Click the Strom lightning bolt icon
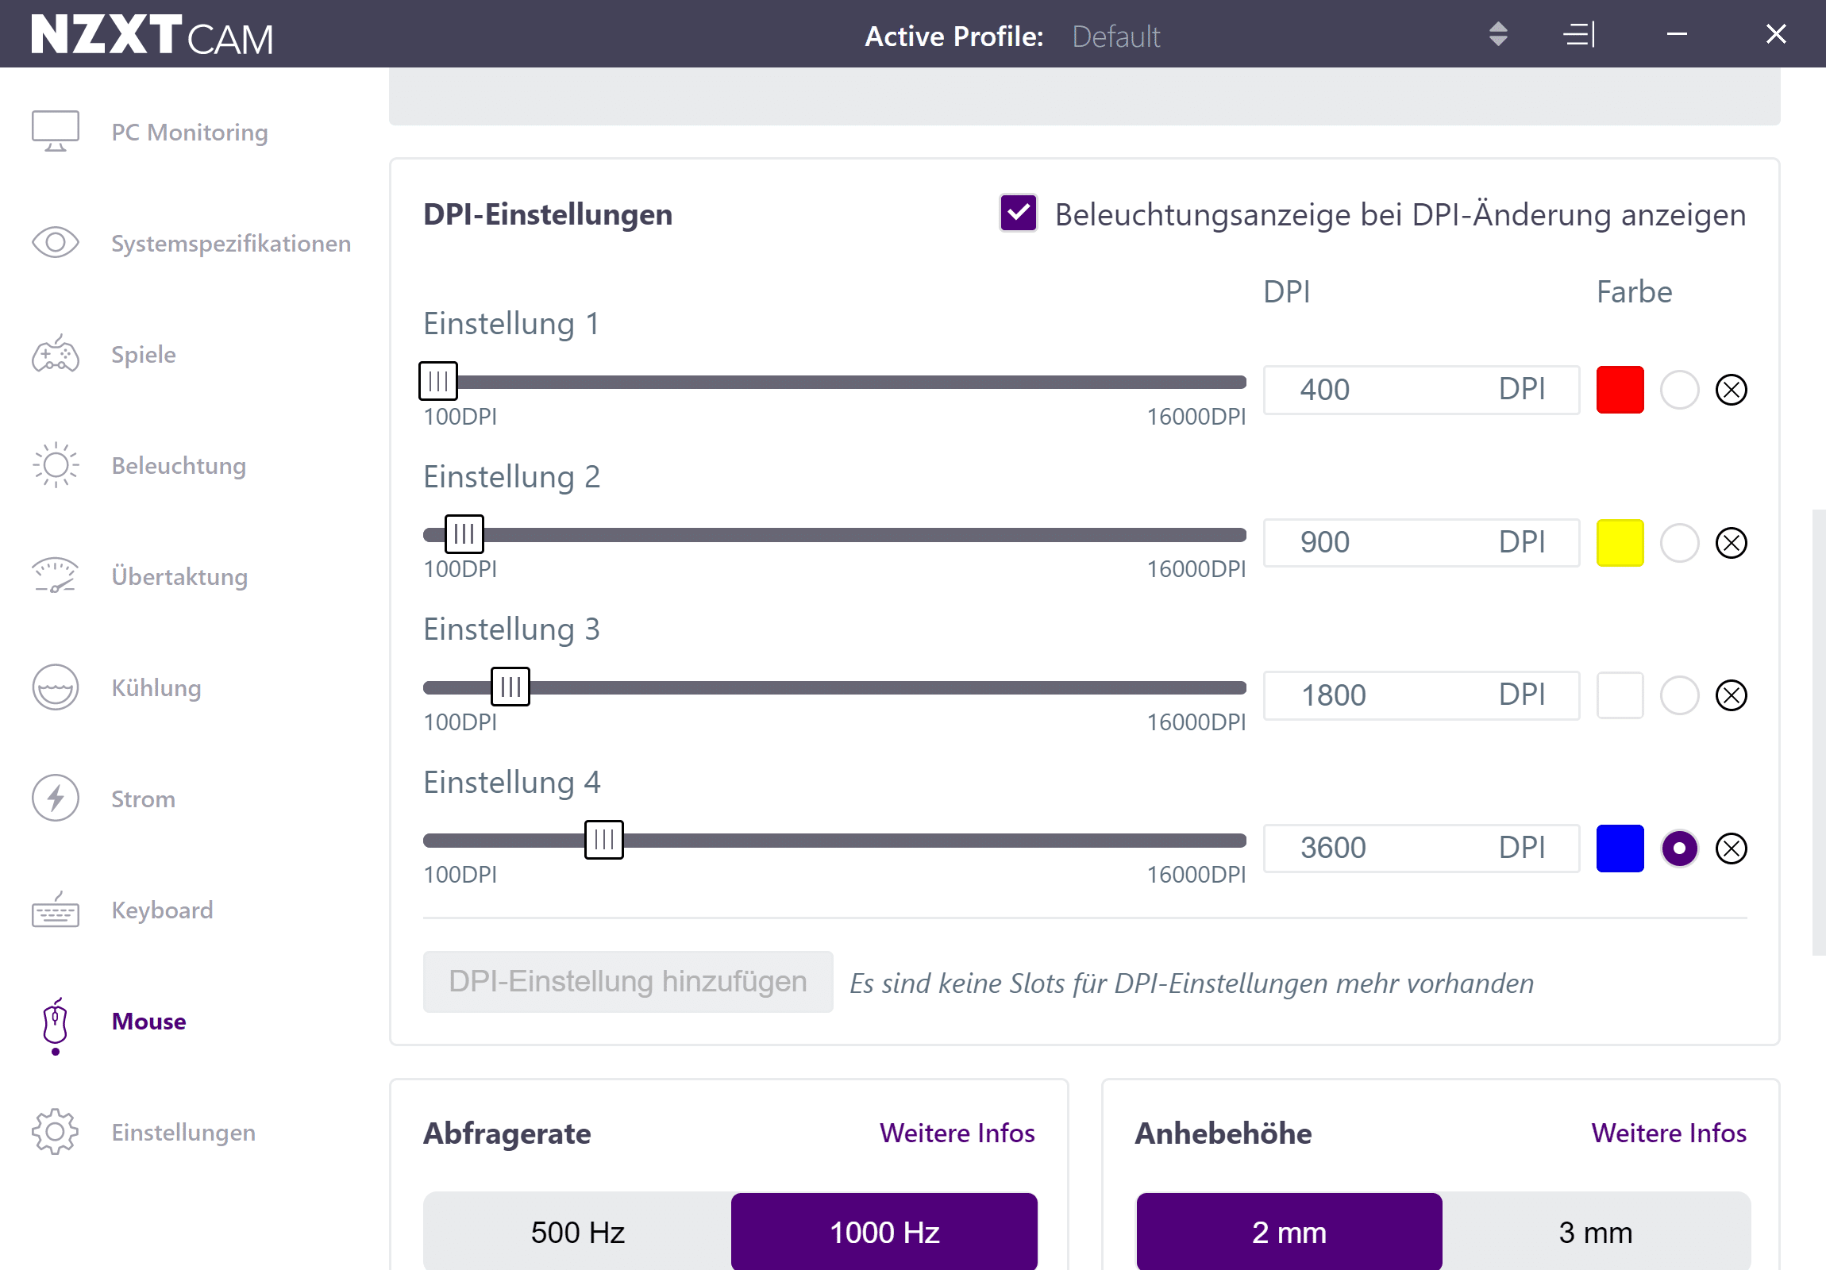 pos(55,799)
